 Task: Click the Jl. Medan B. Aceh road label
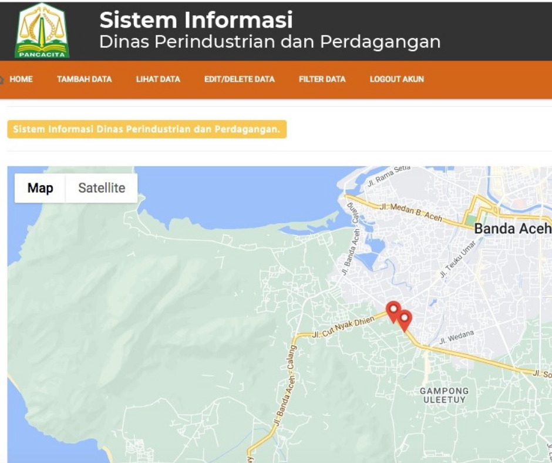(x=410, y=213)
